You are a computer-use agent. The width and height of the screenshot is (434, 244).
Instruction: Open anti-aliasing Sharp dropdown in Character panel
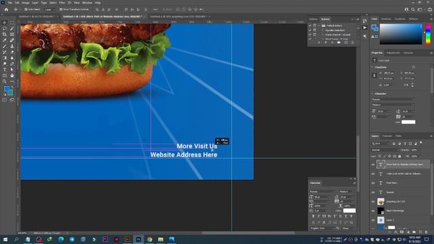pyautogui.click(x=349, y=228)
